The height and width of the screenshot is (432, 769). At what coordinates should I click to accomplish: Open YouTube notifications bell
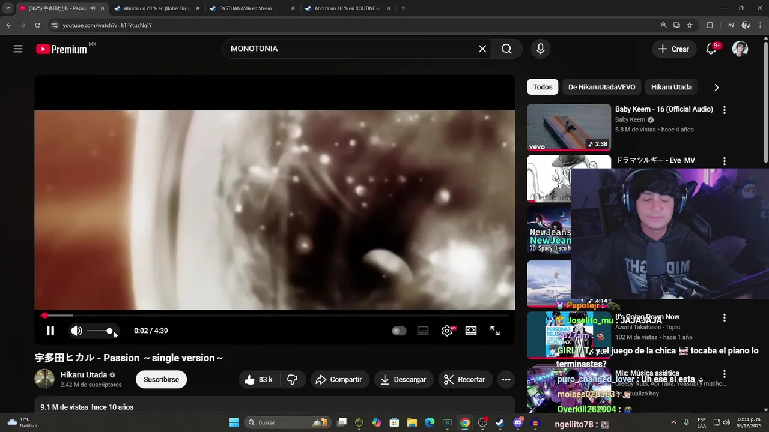click(711, 49)
